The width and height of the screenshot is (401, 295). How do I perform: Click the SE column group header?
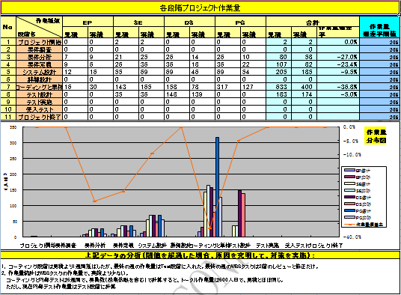[138, 22]
